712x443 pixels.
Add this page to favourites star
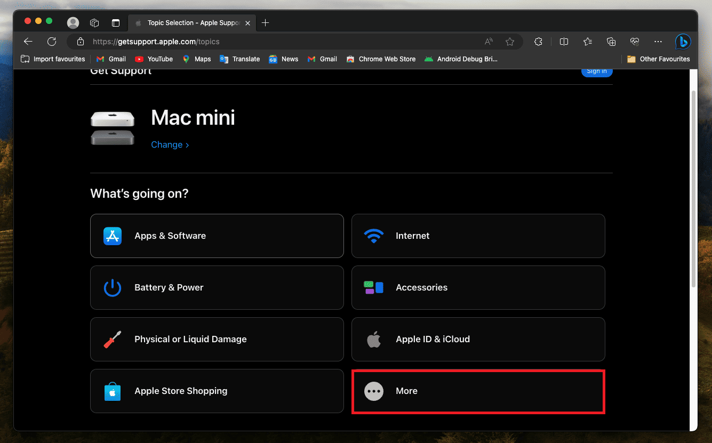coord(510,42)
